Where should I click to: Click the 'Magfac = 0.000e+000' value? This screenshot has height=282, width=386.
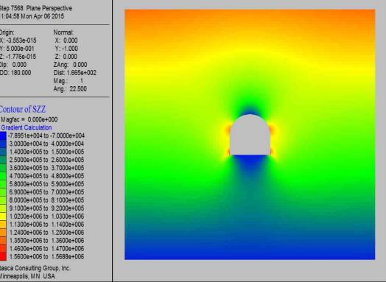coord(29,119)
